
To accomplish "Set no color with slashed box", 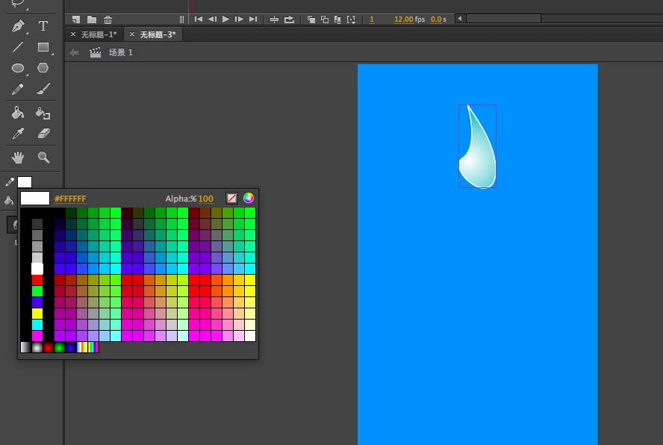I will (231, 198).
